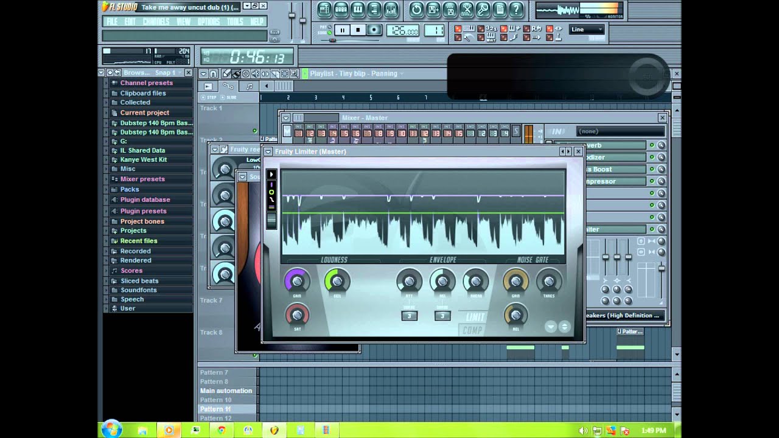Click the Fruity Limiter play arrow icon

click(271, 175)
